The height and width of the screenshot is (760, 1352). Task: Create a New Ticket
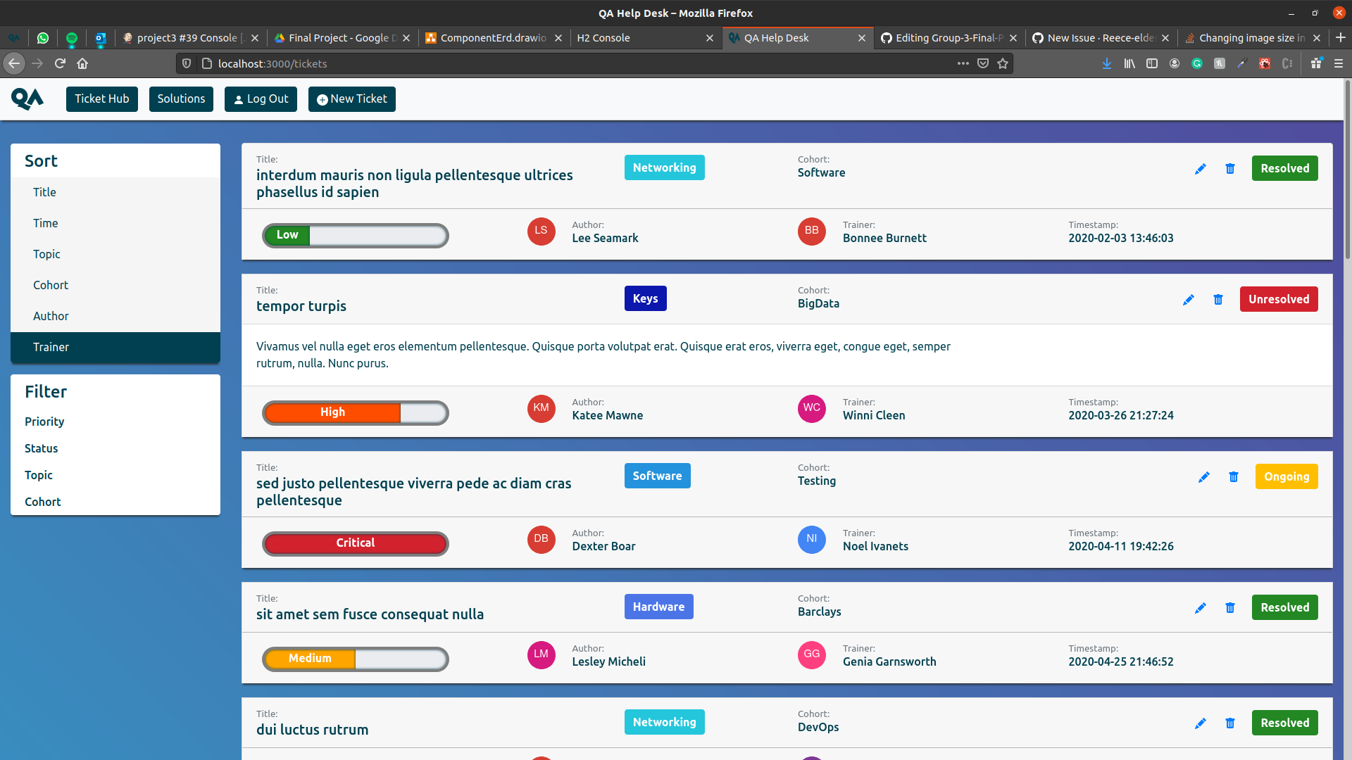point(352,99)
